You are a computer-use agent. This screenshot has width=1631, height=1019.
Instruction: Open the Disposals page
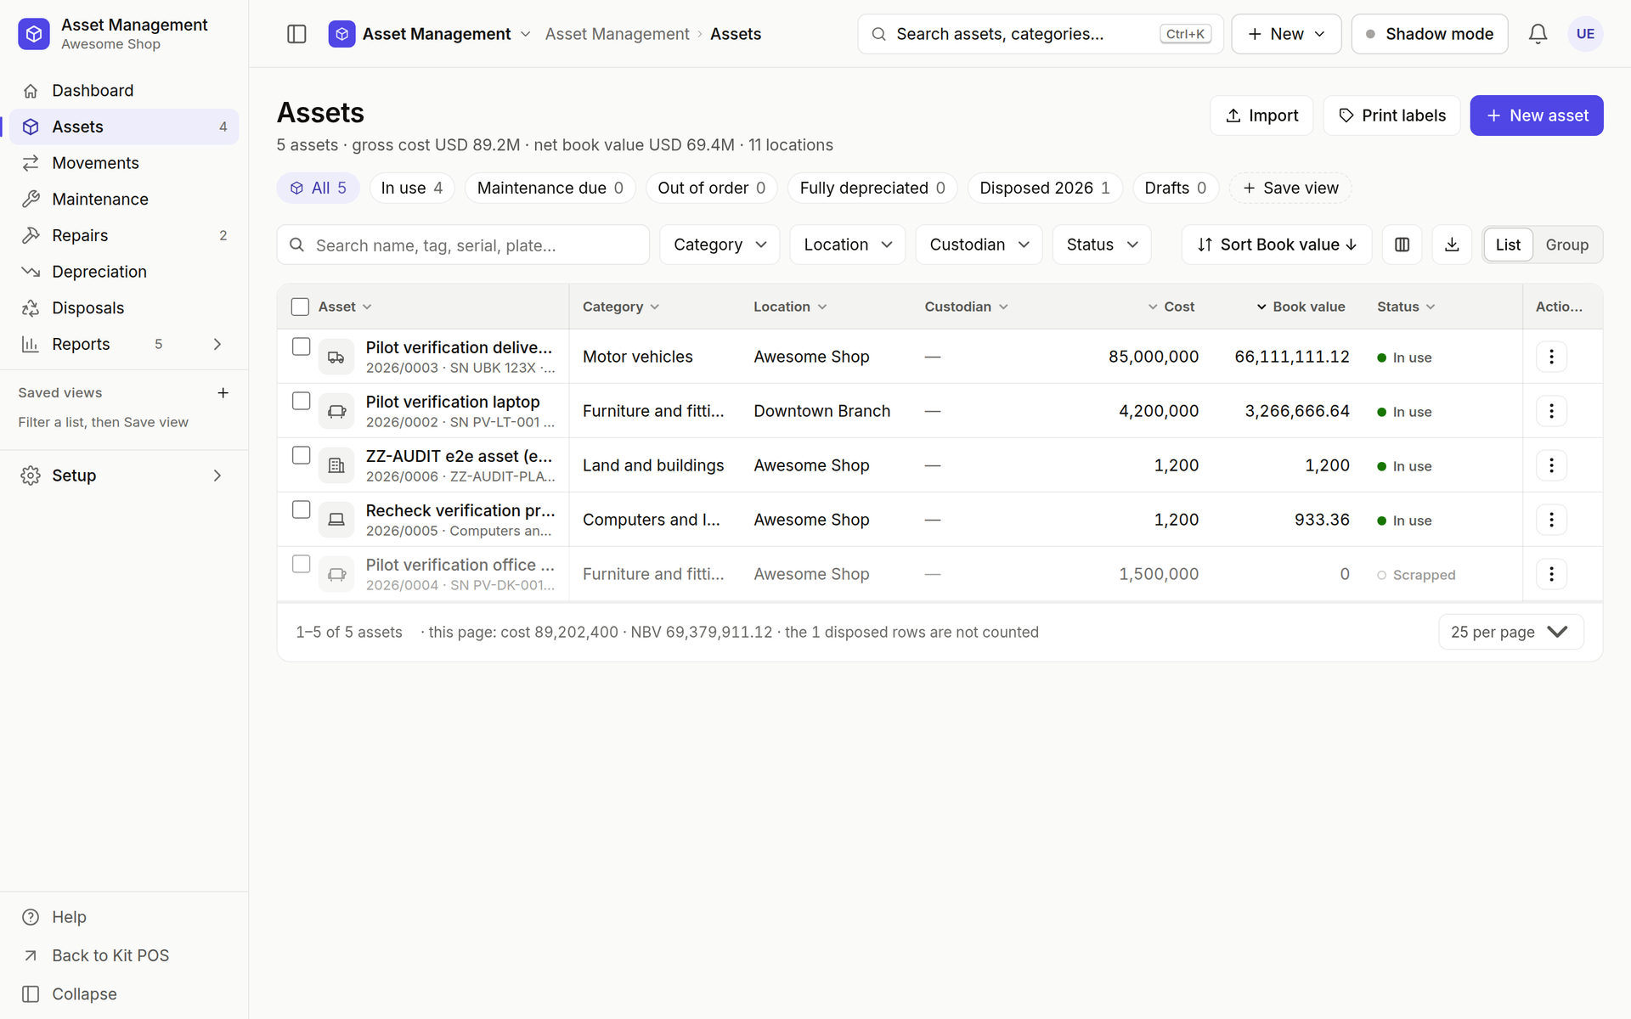coord(124,307)
